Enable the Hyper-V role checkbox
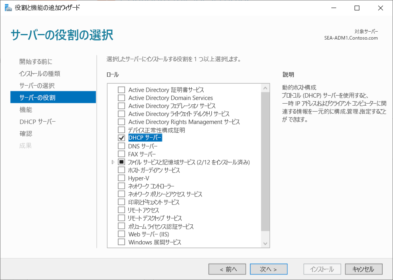Screen dimensions: 393x280 coord(121,178)
